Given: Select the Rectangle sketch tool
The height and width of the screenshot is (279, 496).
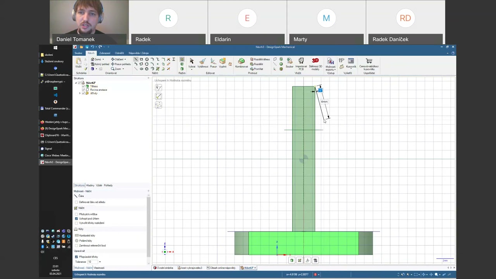Looking at the screenshot, I should (141, 59).
